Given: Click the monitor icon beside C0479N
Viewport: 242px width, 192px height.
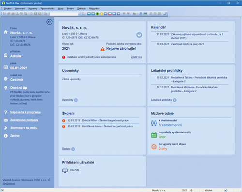Looking at the screenshot, I should click(65, 171).
